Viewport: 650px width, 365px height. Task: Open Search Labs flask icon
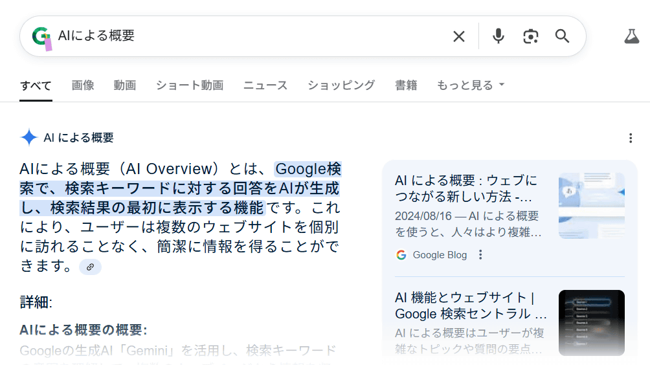632,36
